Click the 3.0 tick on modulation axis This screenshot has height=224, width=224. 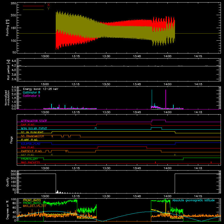[14, 87]
